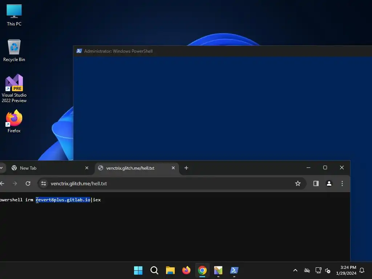The image size is (372, 279).
Task: Open Firefox from taskbar
Action: [186, 270]
